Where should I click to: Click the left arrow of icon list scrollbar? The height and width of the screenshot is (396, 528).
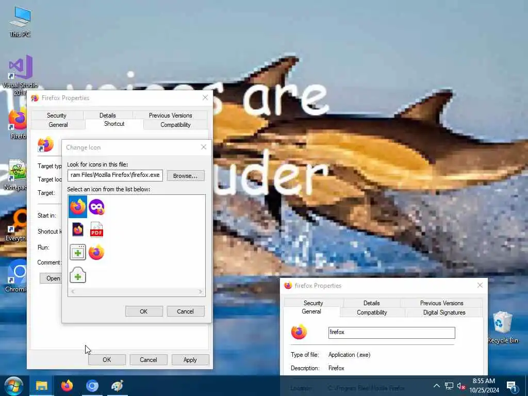pyautogui.click(x=72, y=292)
